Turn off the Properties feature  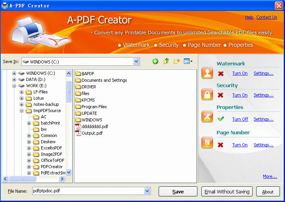[x=240, y=119]
